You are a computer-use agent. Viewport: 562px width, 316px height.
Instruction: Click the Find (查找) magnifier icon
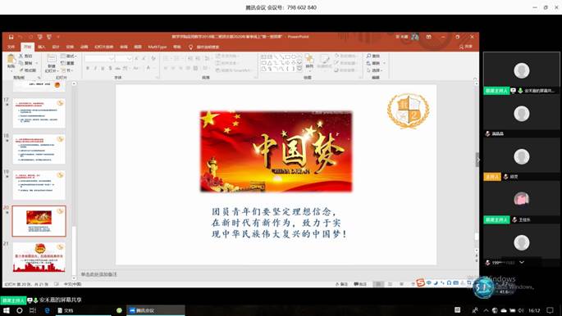click(x=369, y=56)
